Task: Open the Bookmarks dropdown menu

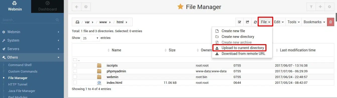Action: (314, 22)
